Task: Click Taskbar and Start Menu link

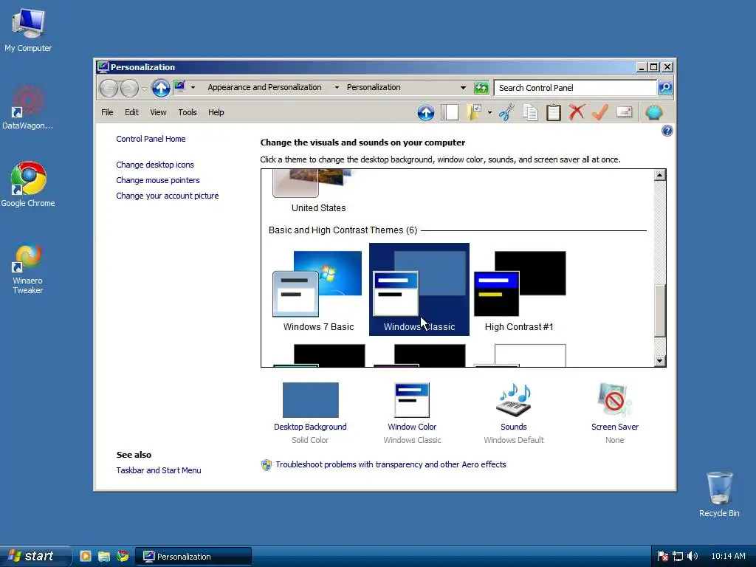Action: pyautogui.click(x=159, y=470)
